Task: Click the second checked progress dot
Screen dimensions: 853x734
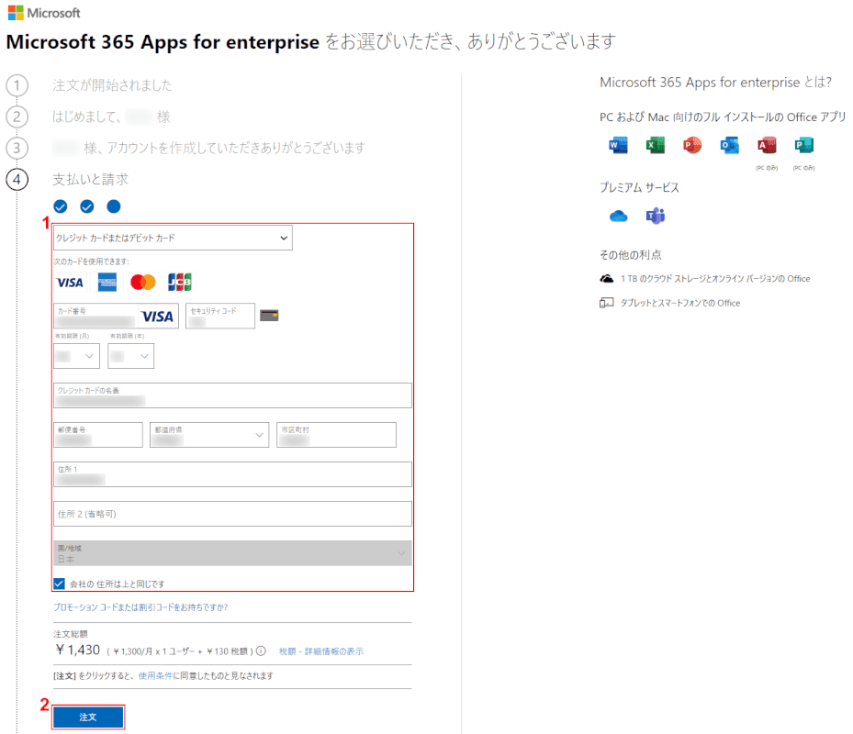Action: [87, 206]
